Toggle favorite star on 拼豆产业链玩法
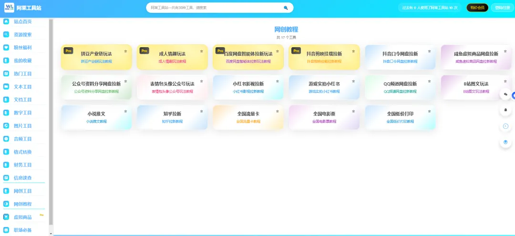Image resolution: width=515 pixels, height=236 pixels. [x=125, y=51]
